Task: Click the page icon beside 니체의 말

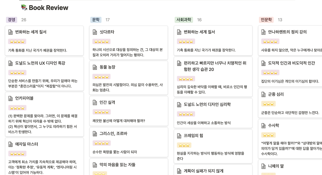Action: click(263, 166)
